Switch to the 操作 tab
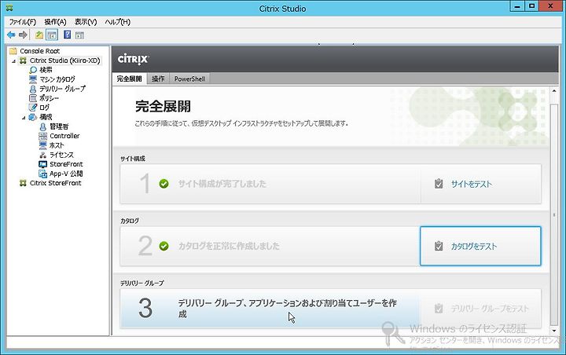This screenshot has height=355, width=566. [158, 79]
